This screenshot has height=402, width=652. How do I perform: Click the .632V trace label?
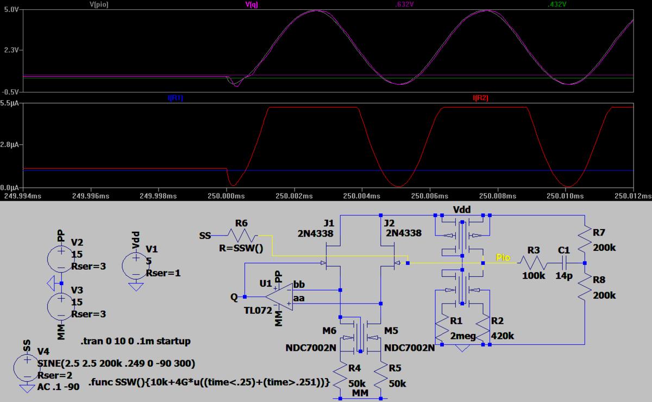(404, 4)
